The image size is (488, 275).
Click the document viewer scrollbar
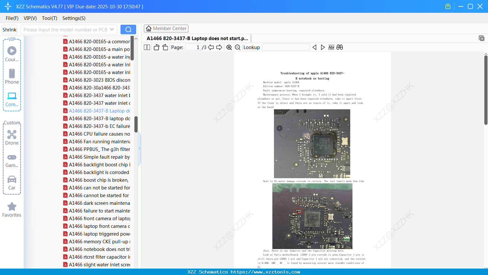tap(486, 90)
